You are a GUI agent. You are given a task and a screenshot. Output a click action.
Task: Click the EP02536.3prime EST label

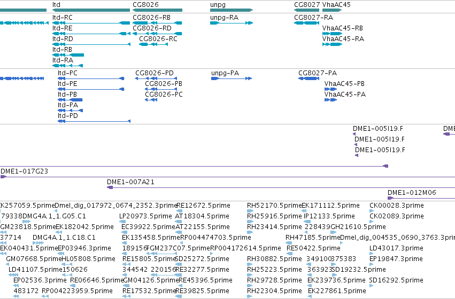pyautogui.click(x=40, y=280)
